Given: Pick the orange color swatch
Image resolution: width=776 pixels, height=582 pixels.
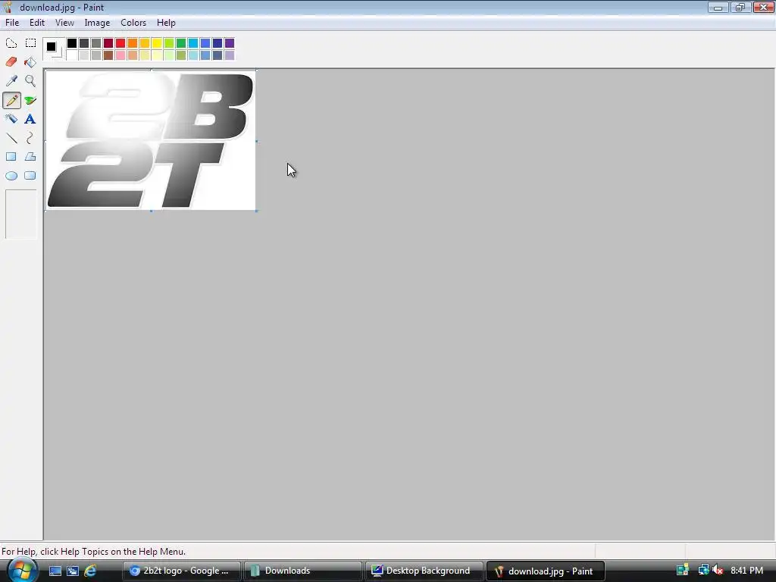Looking at the screenshot, I should (132, 43).
